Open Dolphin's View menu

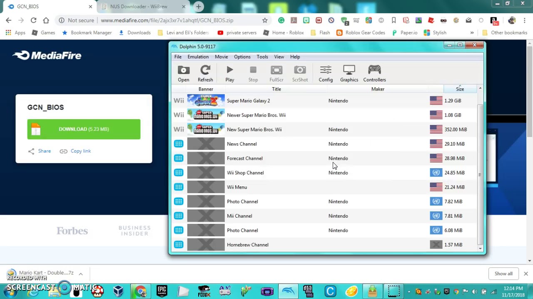279,56
